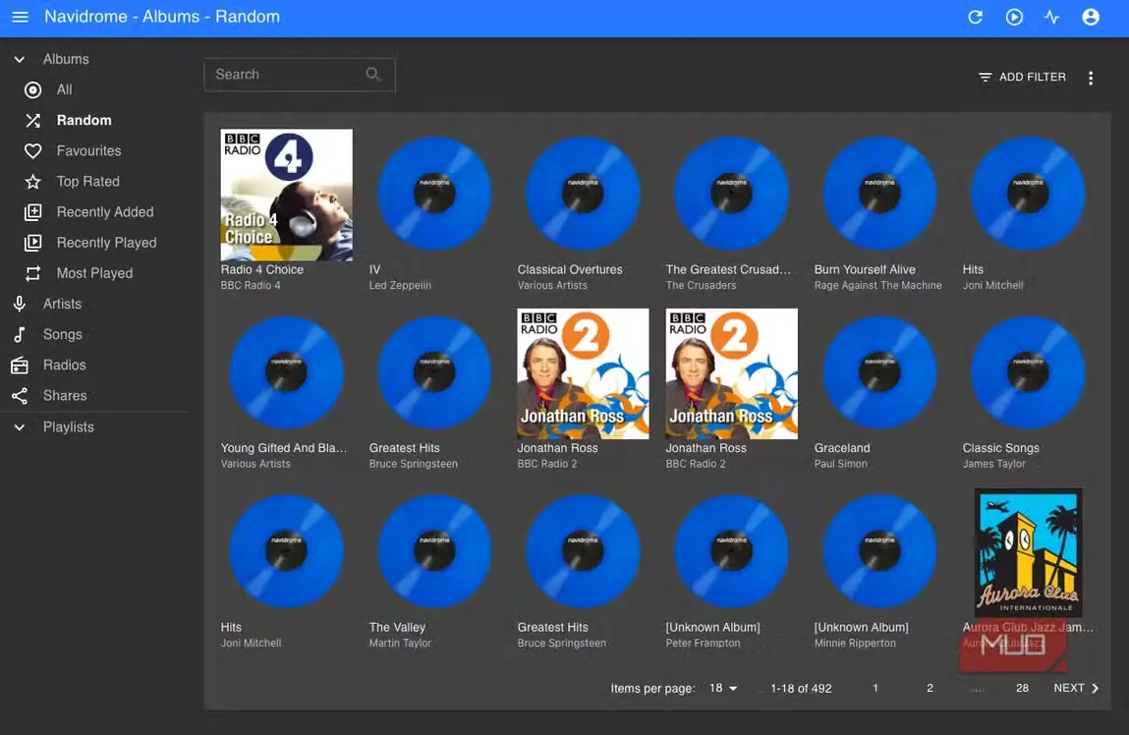This screenshot has width=1129, height=735.
Task: Click the 'Led Zeppelin' artist name
Action: click(x=400, y=285)
